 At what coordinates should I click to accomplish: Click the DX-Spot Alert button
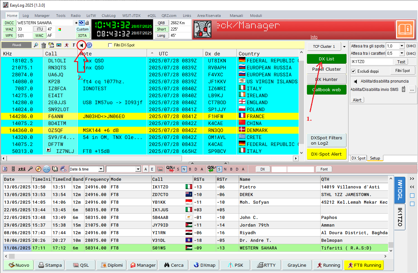click(327, 154)
